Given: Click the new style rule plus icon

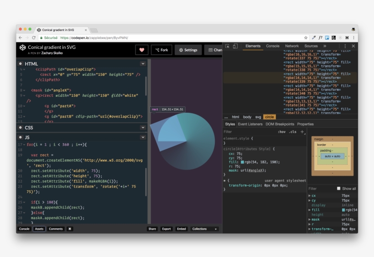Looking at the screenshot, I should tap(302, 131).
